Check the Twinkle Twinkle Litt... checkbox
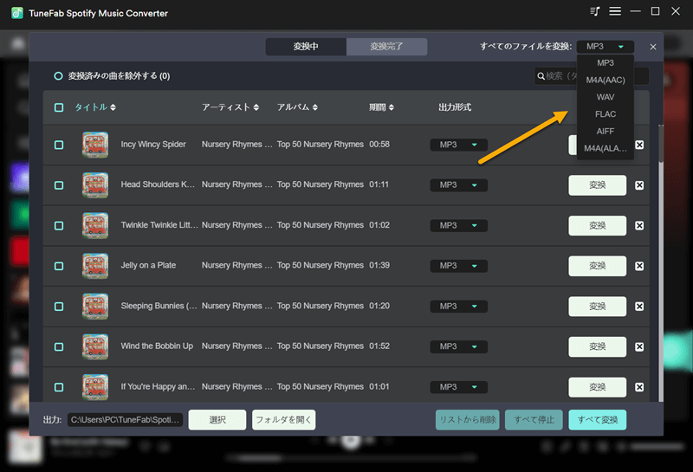 click(59, 226)
